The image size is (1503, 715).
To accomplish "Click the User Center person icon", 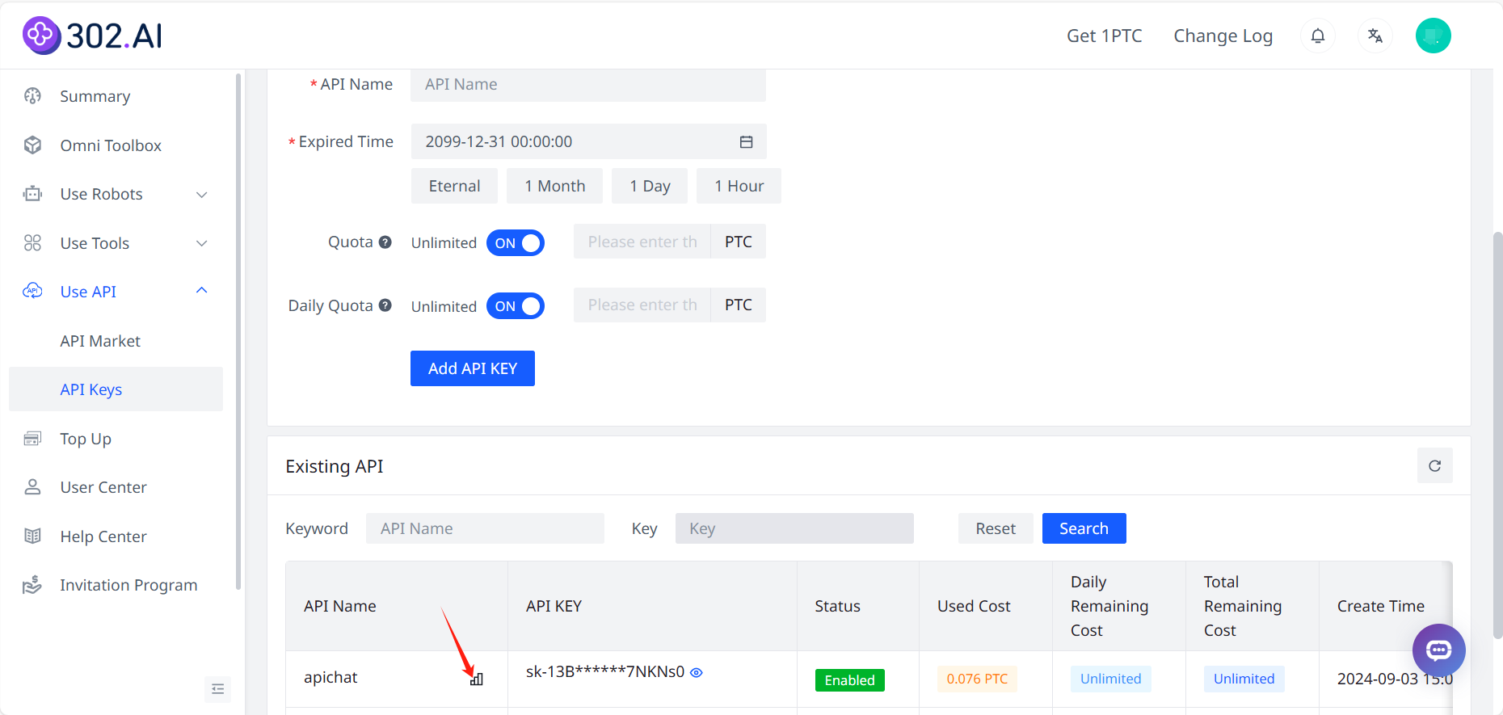I will click(32, 487).
